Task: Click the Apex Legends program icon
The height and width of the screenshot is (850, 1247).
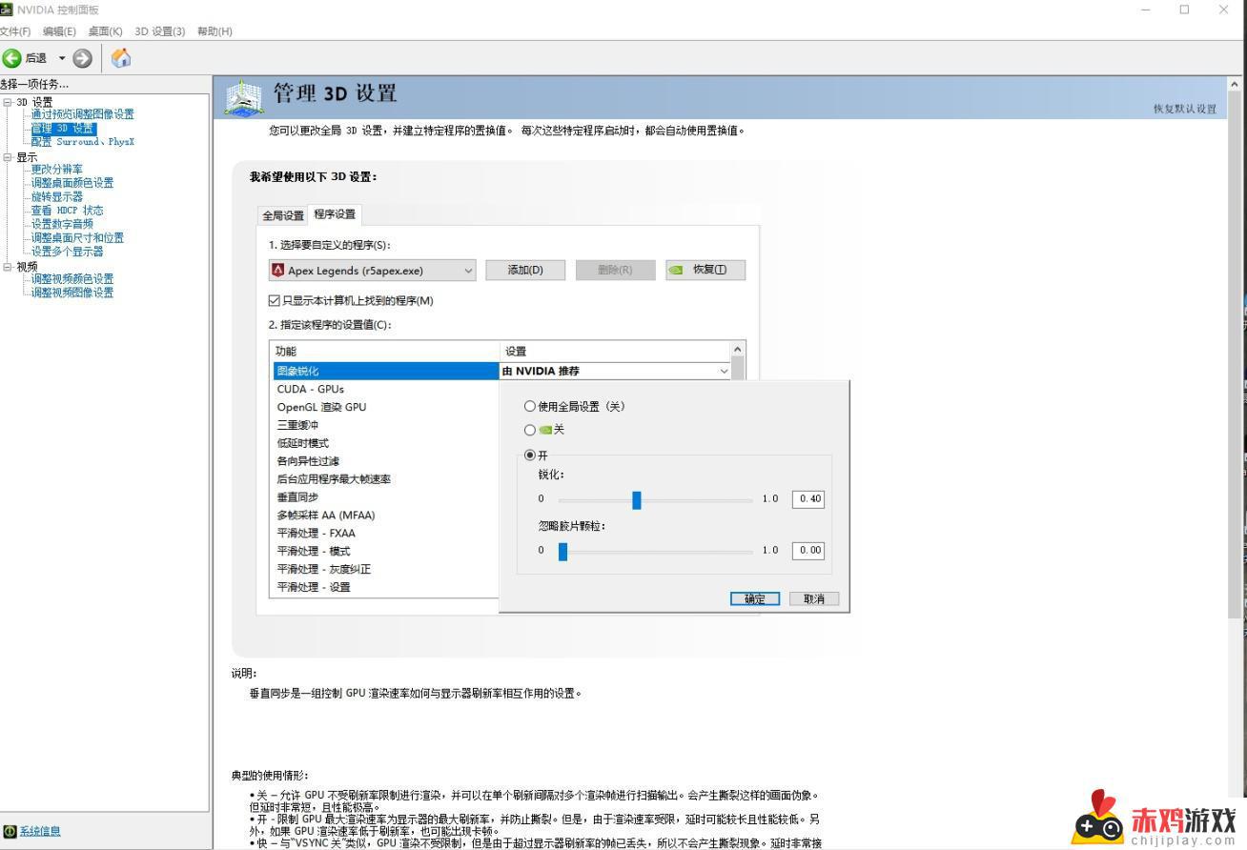Action: pos(278,270)
